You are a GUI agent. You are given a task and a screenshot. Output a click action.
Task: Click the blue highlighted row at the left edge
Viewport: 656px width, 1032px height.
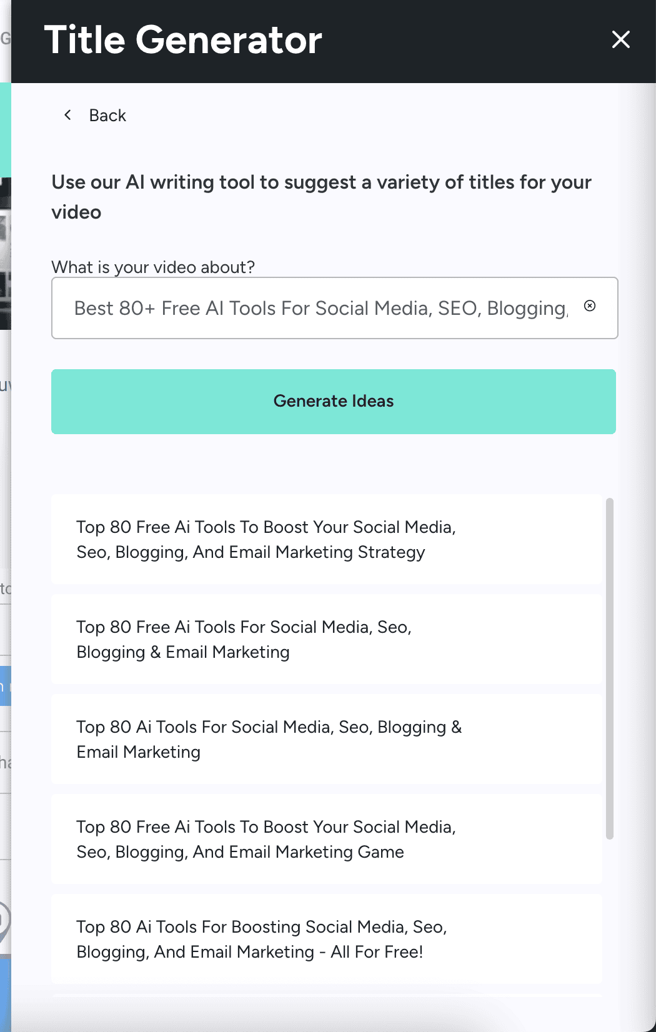tap(5, 686)
